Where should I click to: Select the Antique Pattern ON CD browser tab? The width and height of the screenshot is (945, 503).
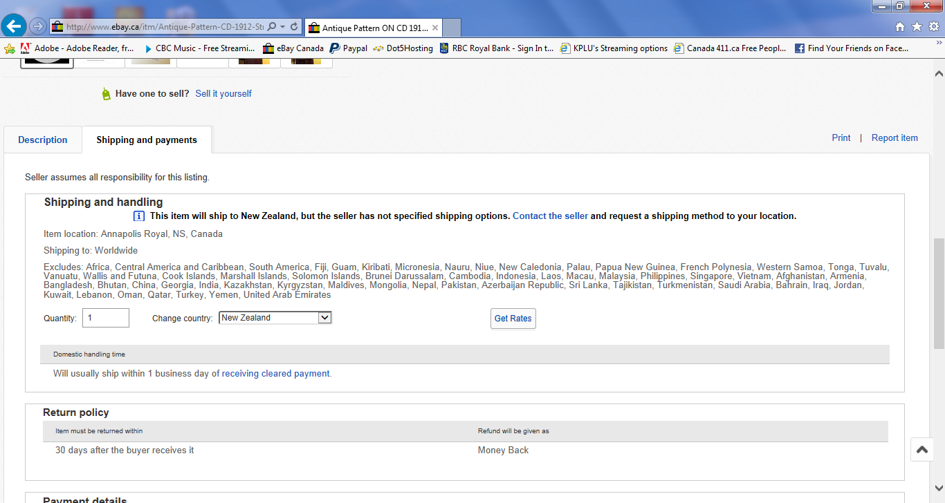pyautogui.click(x=372, y=28)
